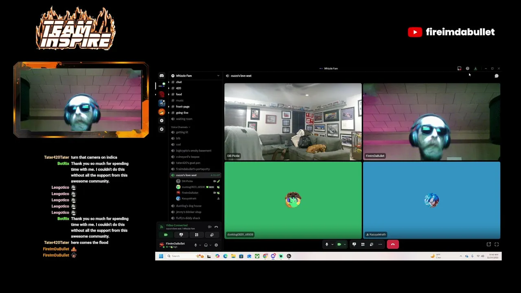Show chat using the speech bubble icon
This screenshot has height=293, width=521.
tap(496, 76)
